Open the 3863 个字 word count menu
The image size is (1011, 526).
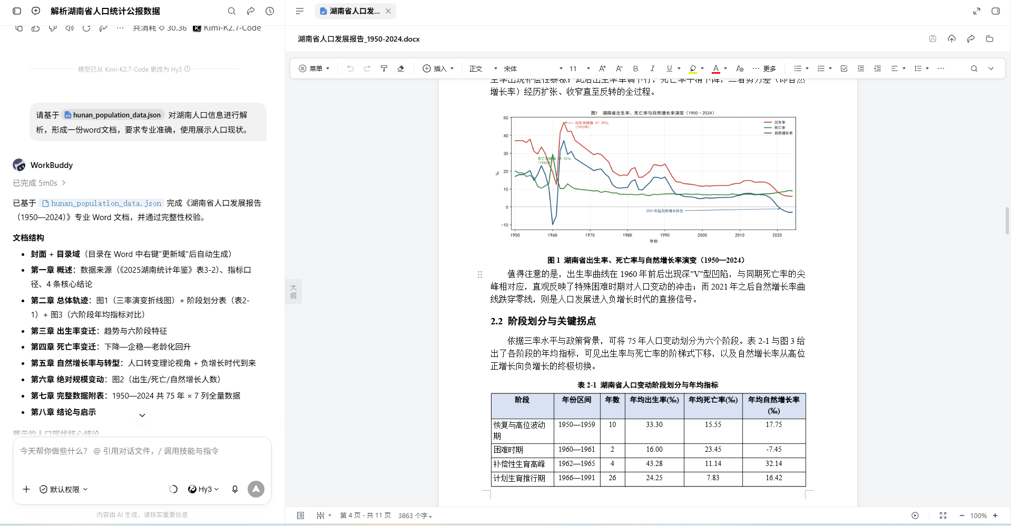[x=415, y=515]
